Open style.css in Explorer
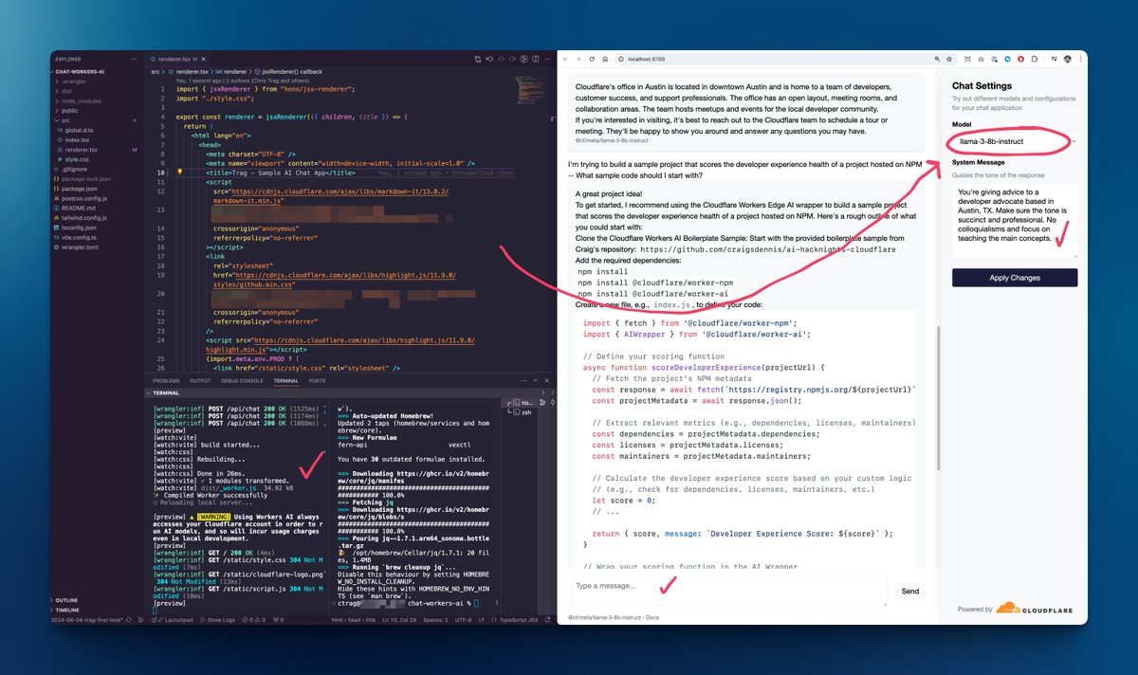Screen dimensions: 1138x675 click(x=76, y=159)
